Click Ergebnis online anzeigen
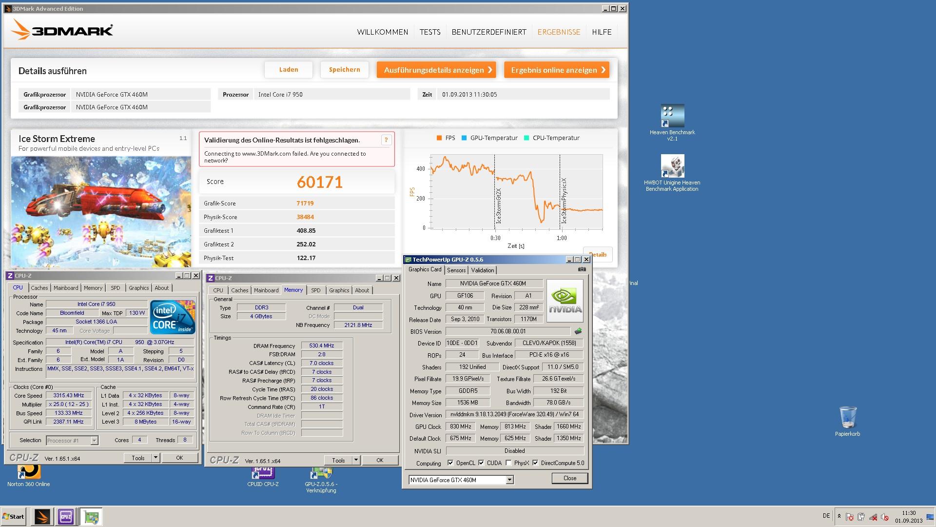Screen dimensions: 936x527 557,70
